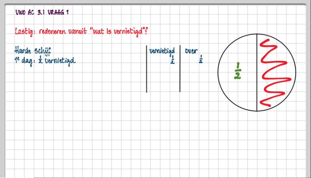Click the green ½ inside the circle
Viewport: 311px width, 178px height.
[x=238, y=71]
